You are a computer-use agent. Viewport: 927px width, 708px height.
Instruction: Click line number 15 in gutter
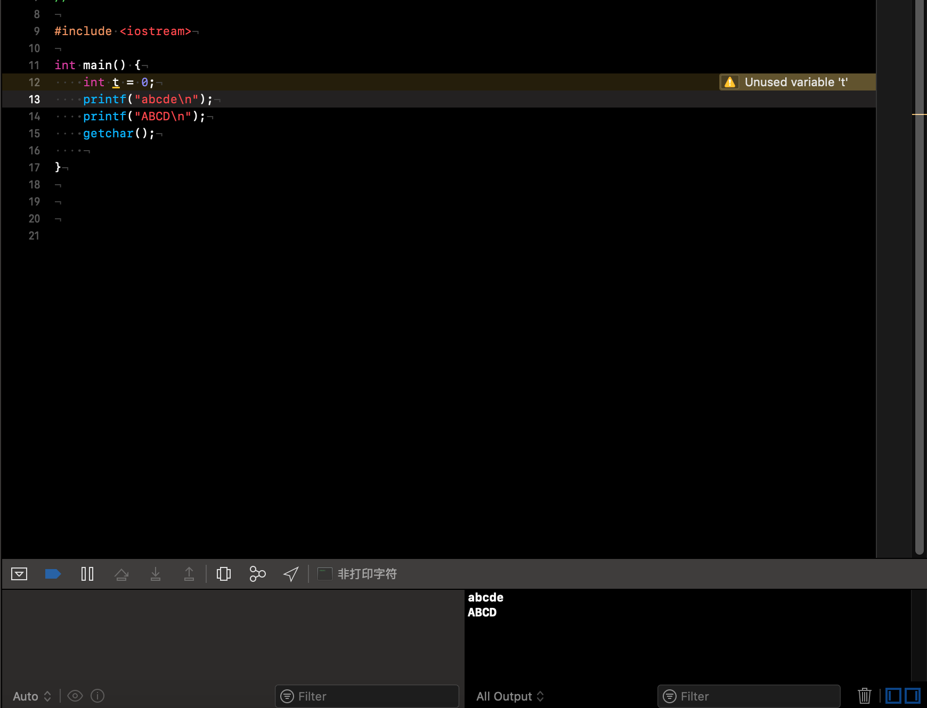34,134
